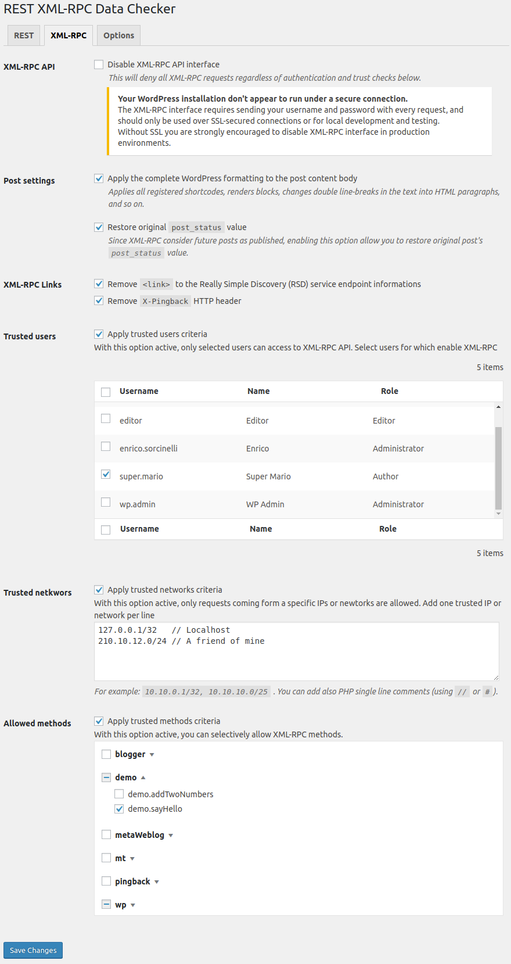Deselect the super.mario trusted user

(106, 474)
